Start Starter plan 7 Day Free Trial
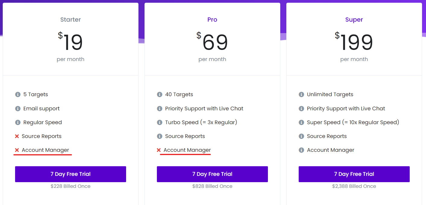The image size is (426, 205). [71, 174]
